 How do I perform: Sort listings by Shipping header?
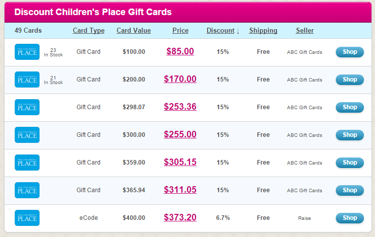click(x=263, y=31)
